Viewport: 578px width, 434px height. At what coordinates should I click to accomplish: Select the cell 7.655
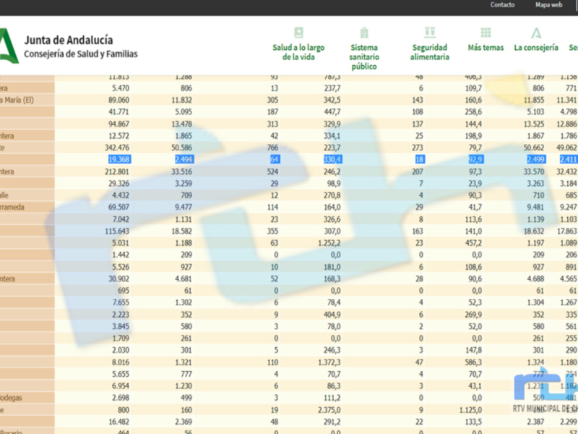pyautogui.click(x=121, y=302)
